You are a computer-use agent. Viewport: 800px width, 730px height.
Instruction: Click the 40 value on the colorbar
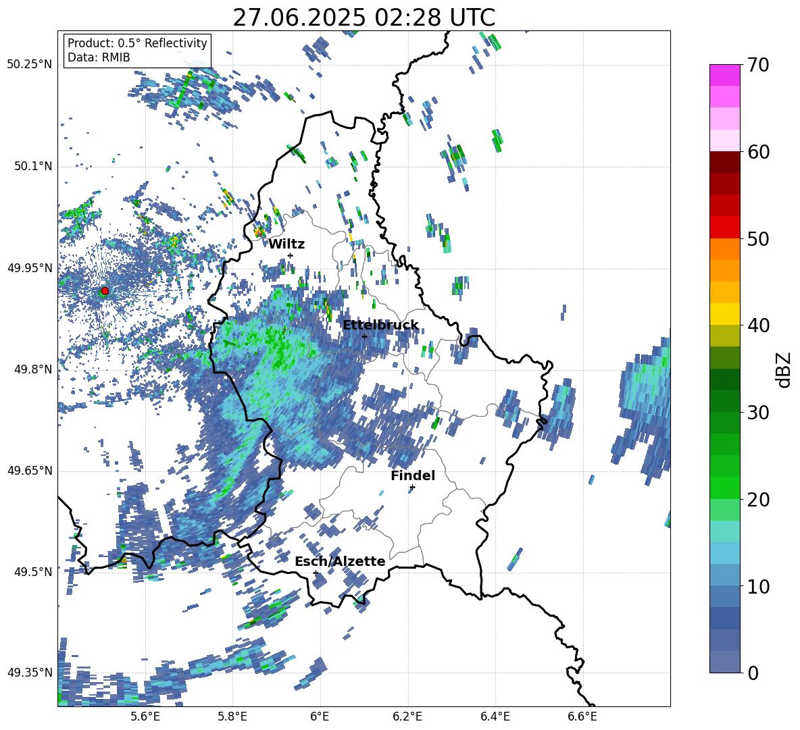(757, 325)
